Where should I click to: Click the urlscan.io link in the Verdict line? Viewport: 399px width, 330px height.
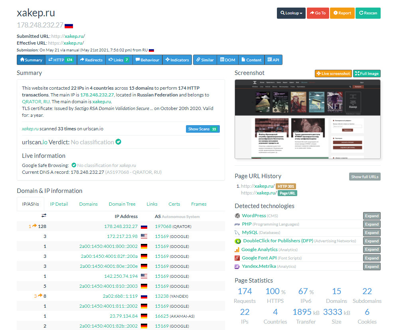[35, 142]
